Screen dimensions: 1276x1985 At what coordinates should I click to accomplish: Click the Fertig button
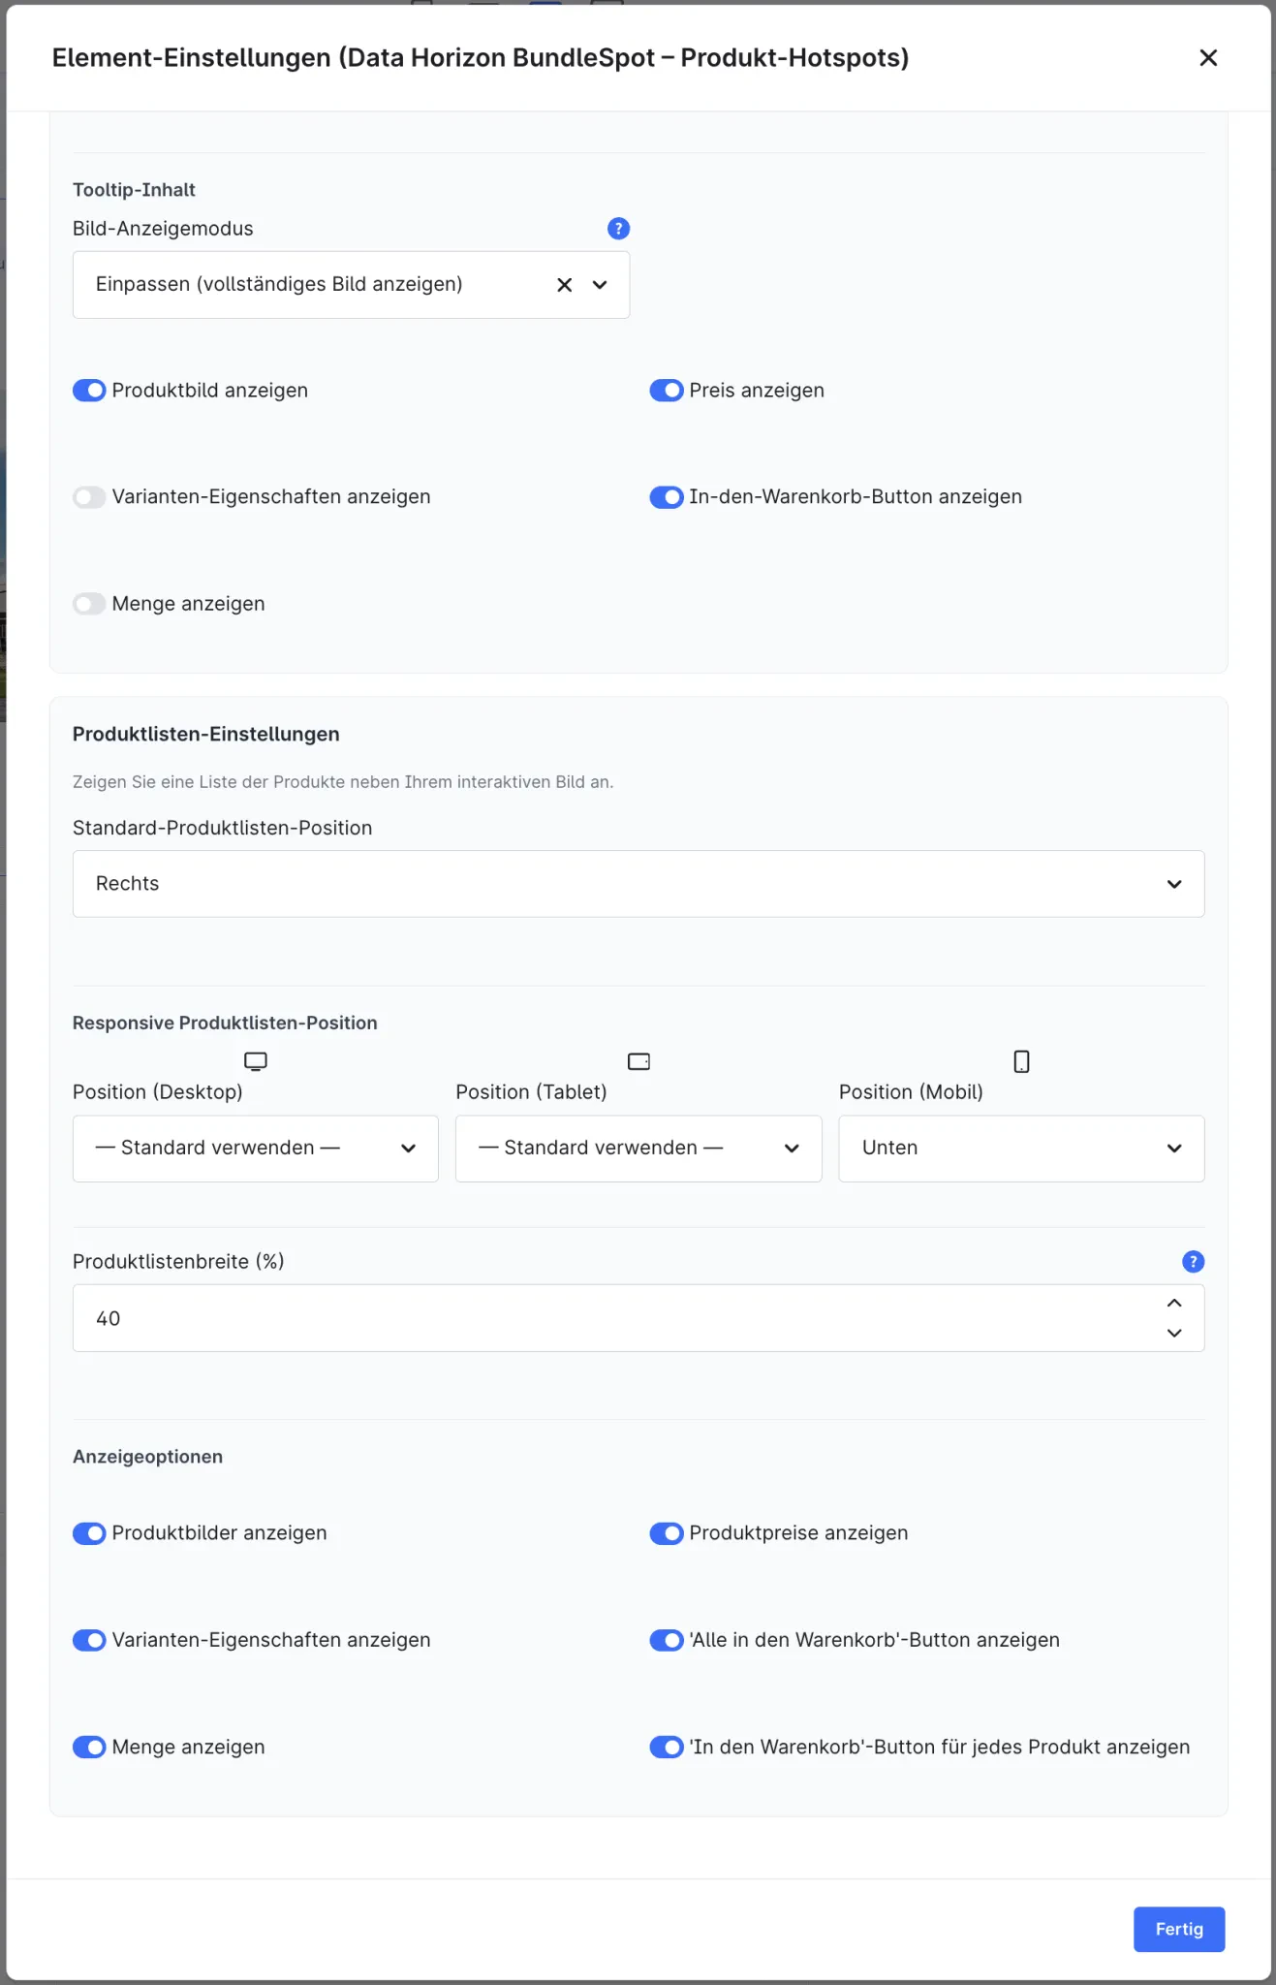pos(1179,1929)
